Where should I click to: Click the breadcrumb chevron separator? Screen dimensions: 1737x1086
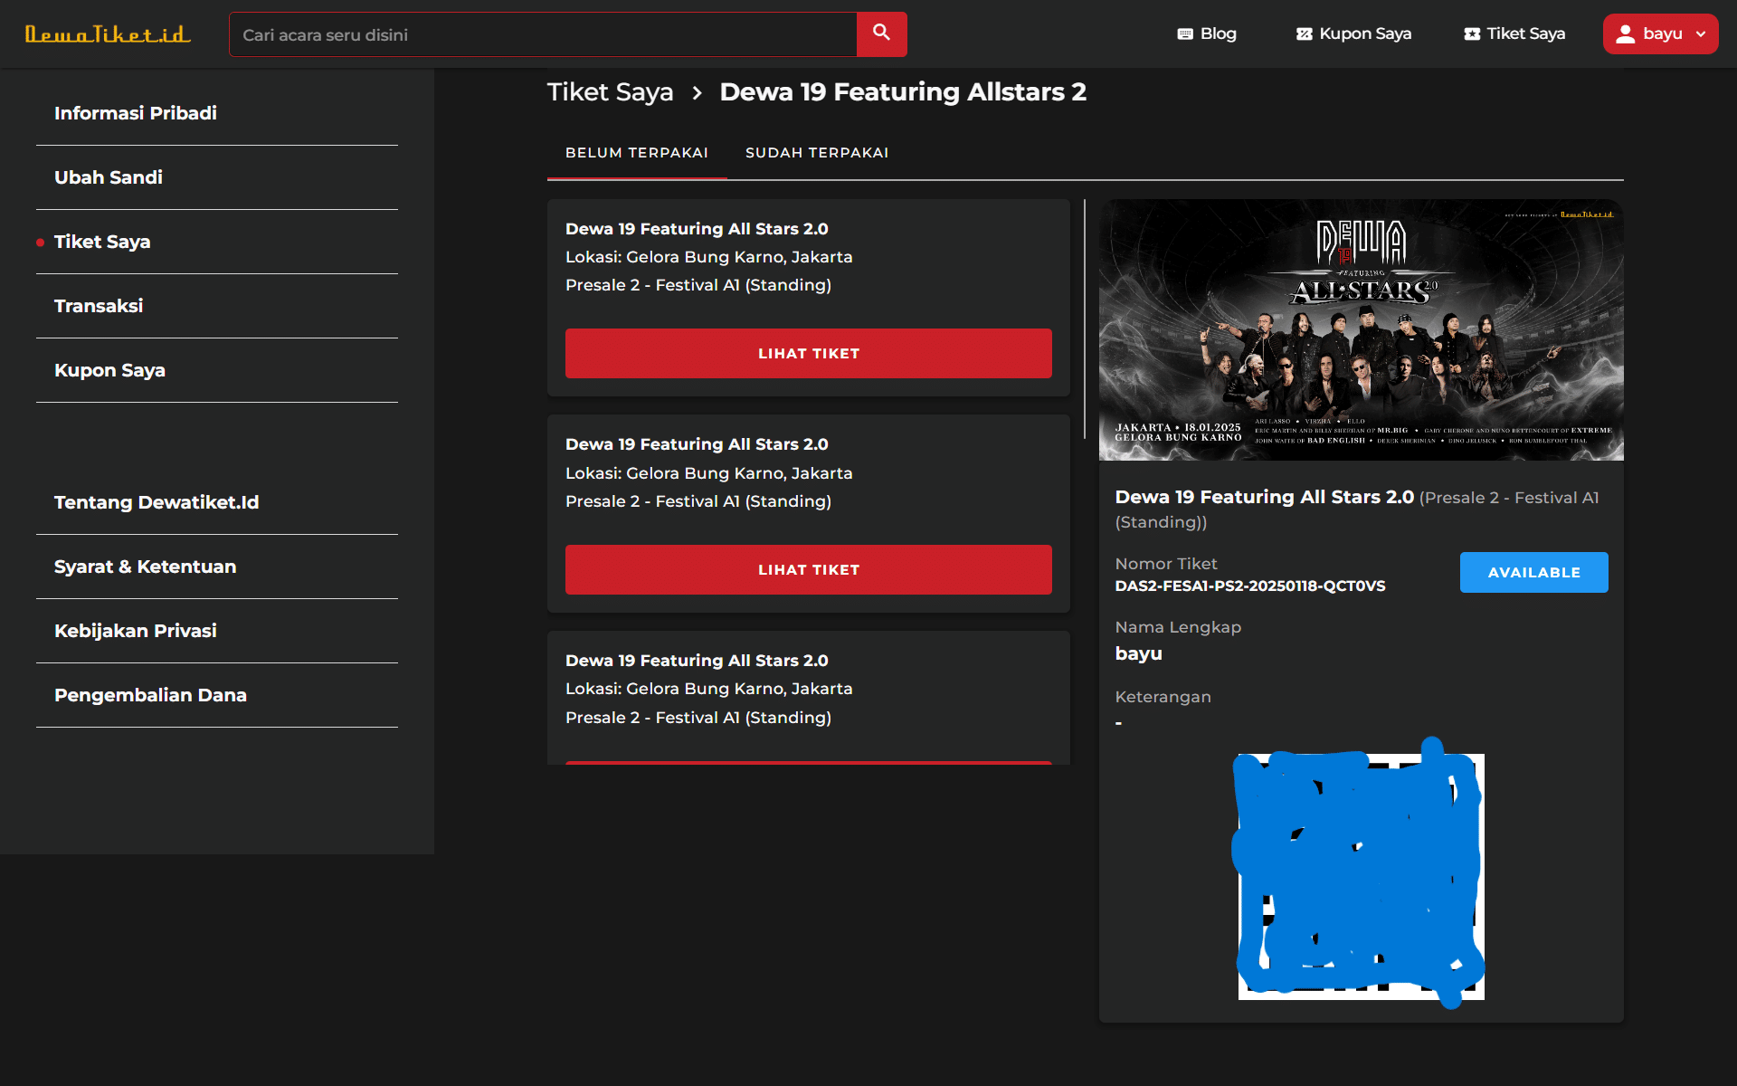(697, 92)
